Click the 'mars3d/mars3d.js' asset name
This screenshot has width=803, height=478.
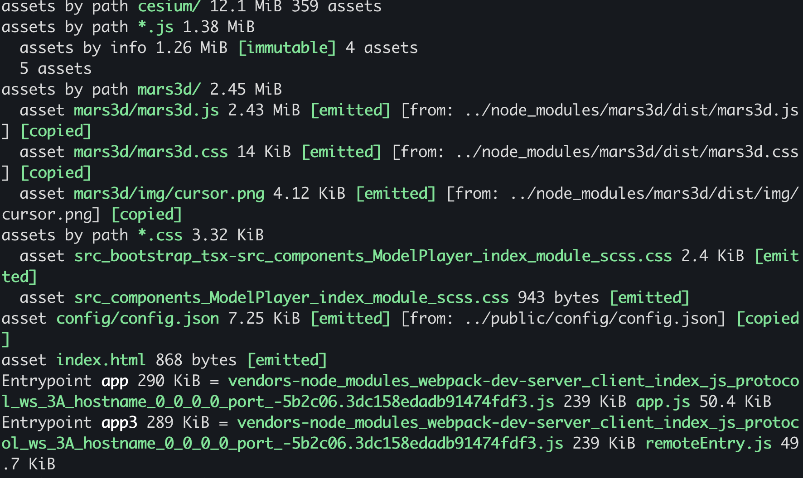point(146,110)
